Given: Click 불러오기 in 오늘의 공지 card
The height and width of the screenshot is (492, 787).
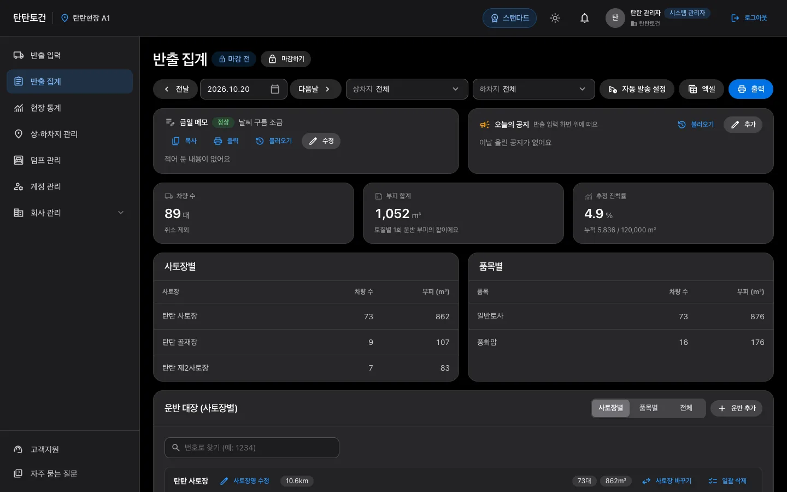Looking at the screenshot, I should (696, 125).
